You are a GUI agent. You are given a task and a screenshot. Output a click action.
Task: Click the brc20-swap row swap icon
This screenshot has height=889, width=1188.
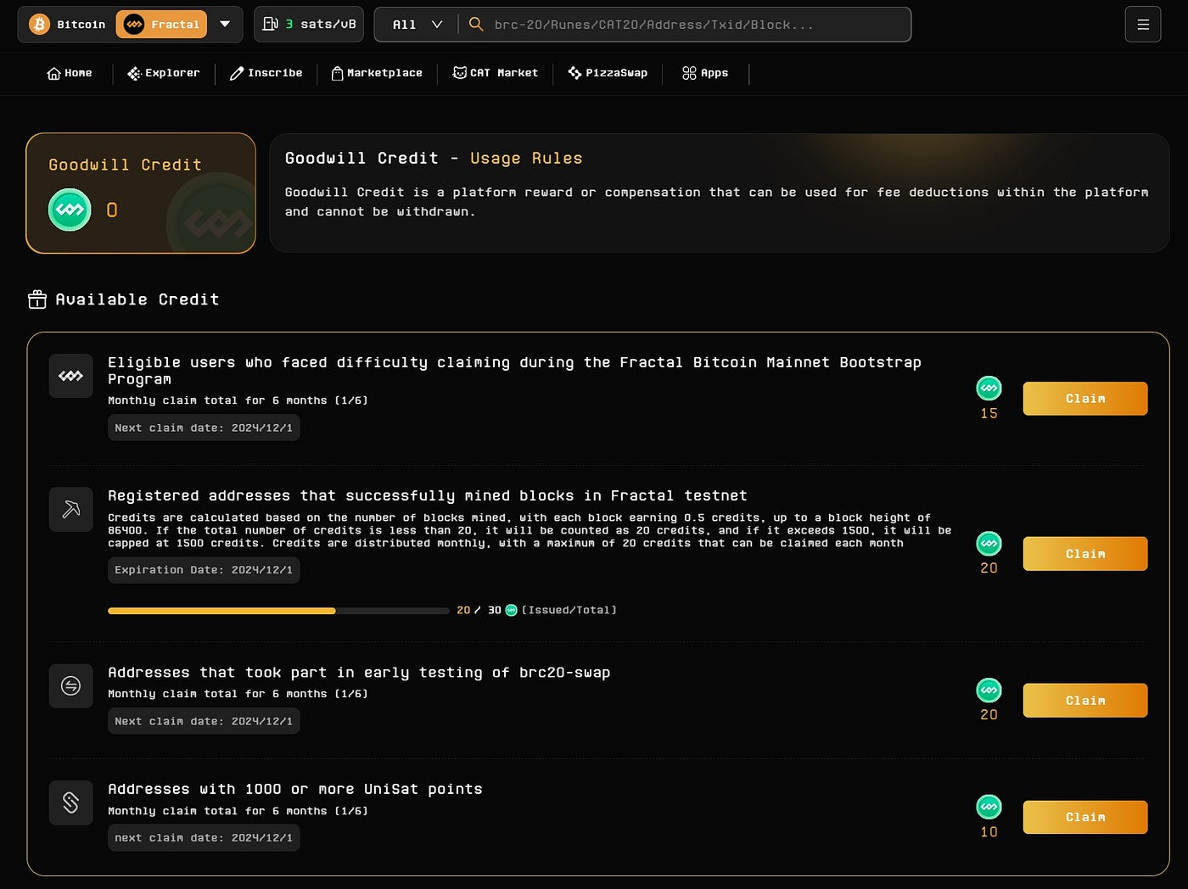[70, 686]
